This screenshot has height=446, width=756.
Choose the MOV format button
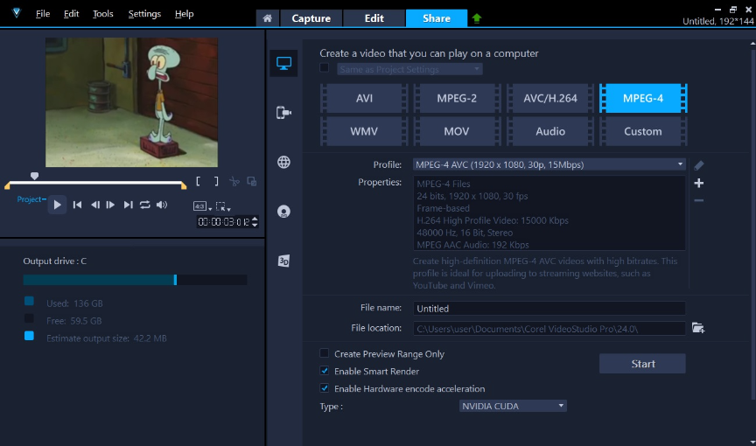(x=457, y=131)
